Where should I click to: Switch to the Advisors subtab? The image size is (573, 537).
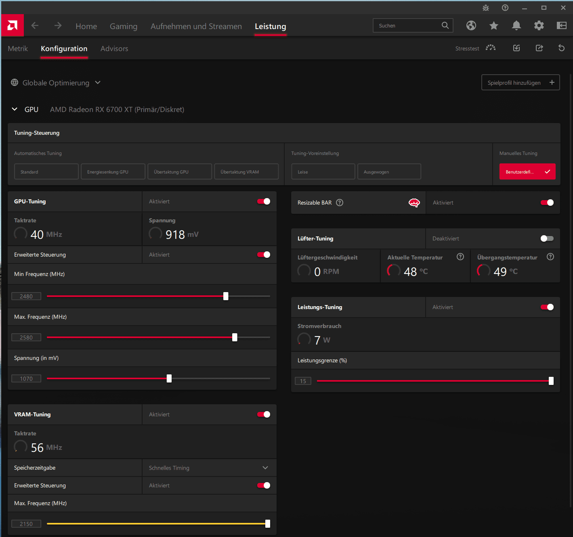[114, 48]
